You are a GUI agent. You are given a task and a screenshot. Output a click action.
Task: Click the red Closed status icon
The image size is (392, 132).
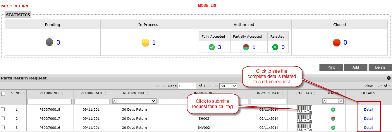(337, 43)
